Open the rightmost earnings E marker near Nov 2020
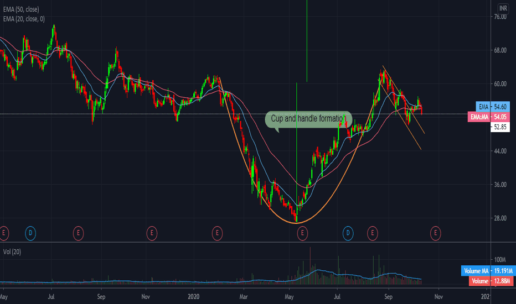The width and height of the screenshot is (516, 304). click(x=435, y=233)
